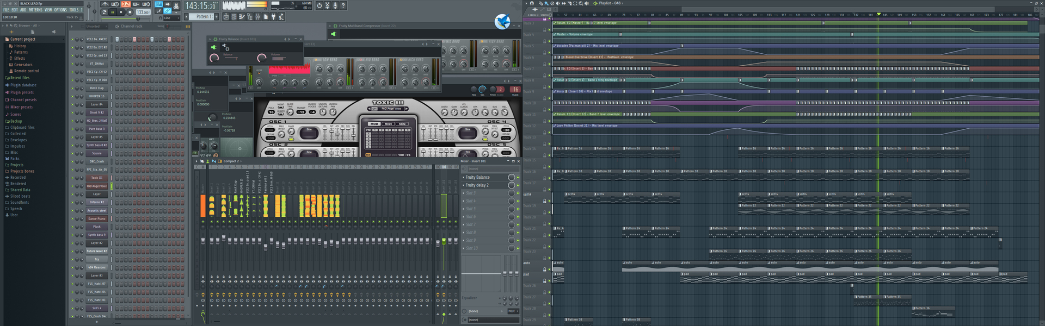
Task: Click the record button
Action: point(130,12)
